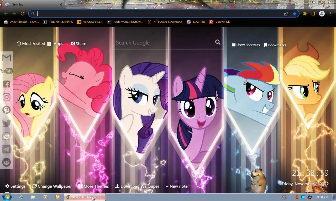This screenshot has height=201, width=336.
Task: Click the Share button on the page
Action: click(78, 44)
